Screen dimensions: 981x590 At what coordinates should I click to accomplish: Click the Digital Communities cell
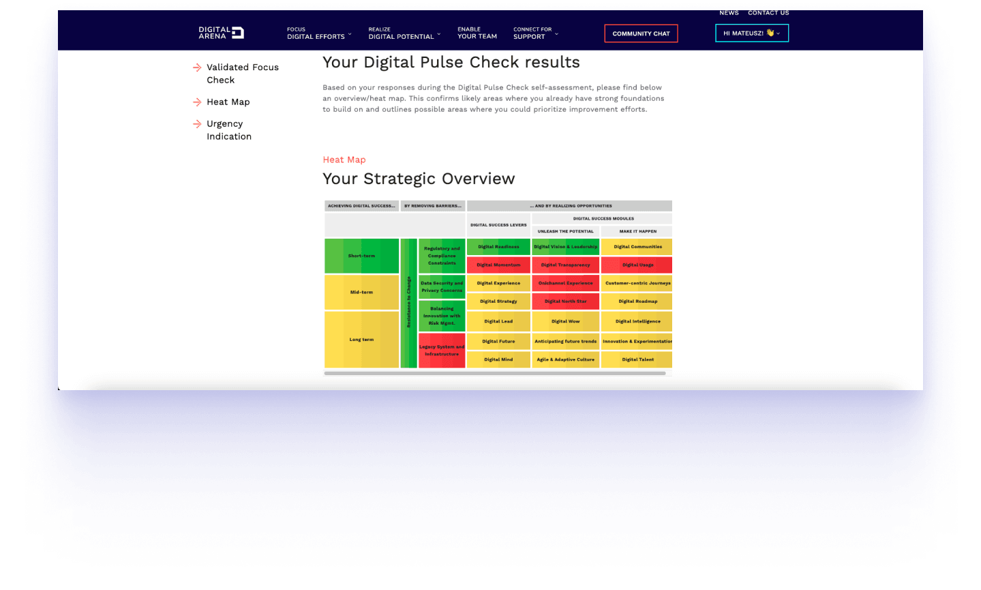tap(637, 247)
